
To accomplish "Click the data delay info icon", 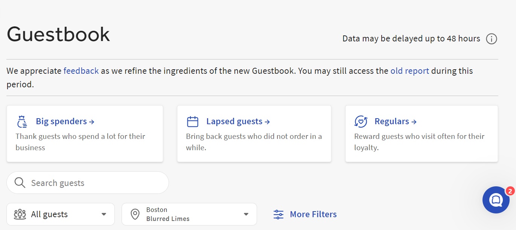I will [x=491, y=39].
